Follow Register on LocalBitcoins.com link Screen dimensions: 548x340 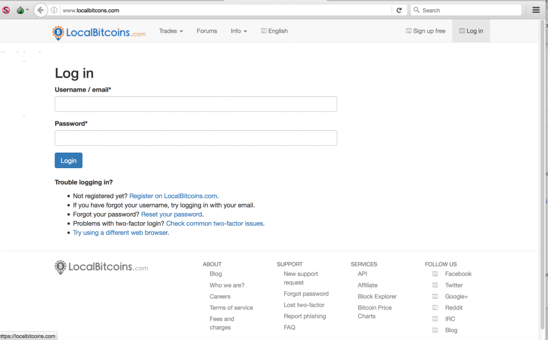click(x=173, y=196)
